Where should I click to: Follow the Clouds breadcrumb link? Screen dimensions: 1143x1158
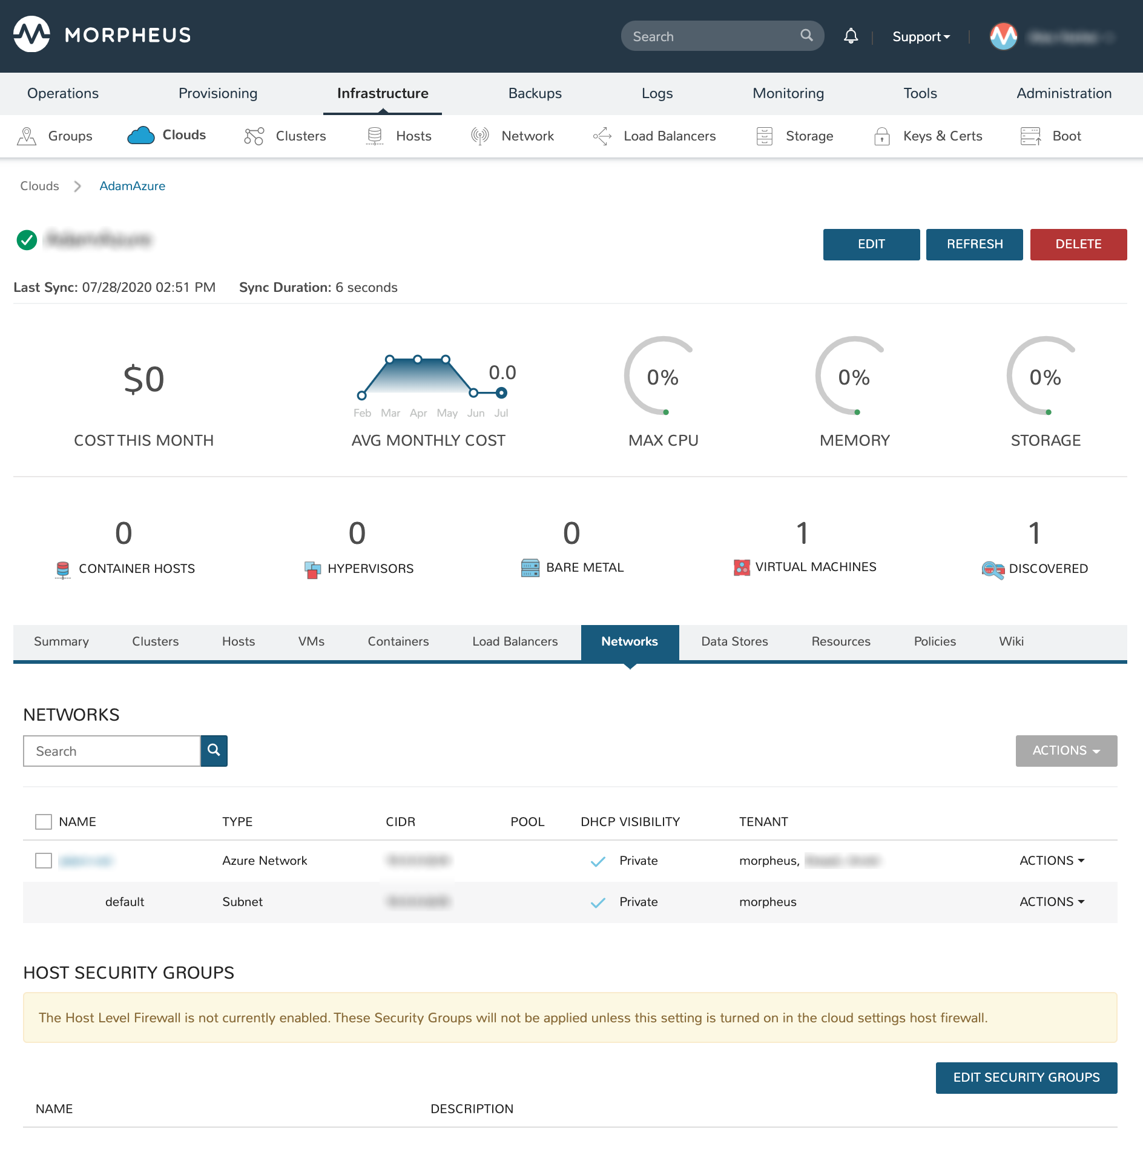pyautogui.click(x=39, y=186)
